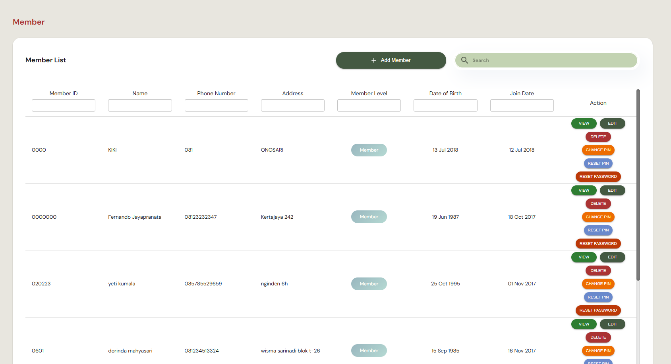Click the Address filter box
The image size is (671, 364).
293,105
